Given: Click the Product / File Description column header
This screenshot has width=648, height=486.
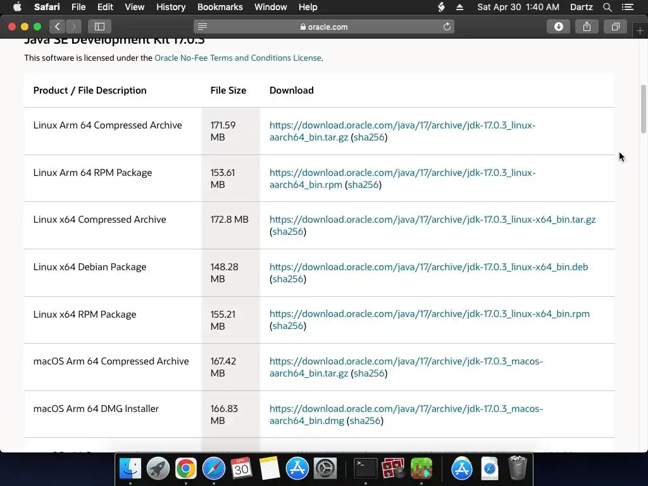Looking at the screenshot, I should tap(90, 90).
